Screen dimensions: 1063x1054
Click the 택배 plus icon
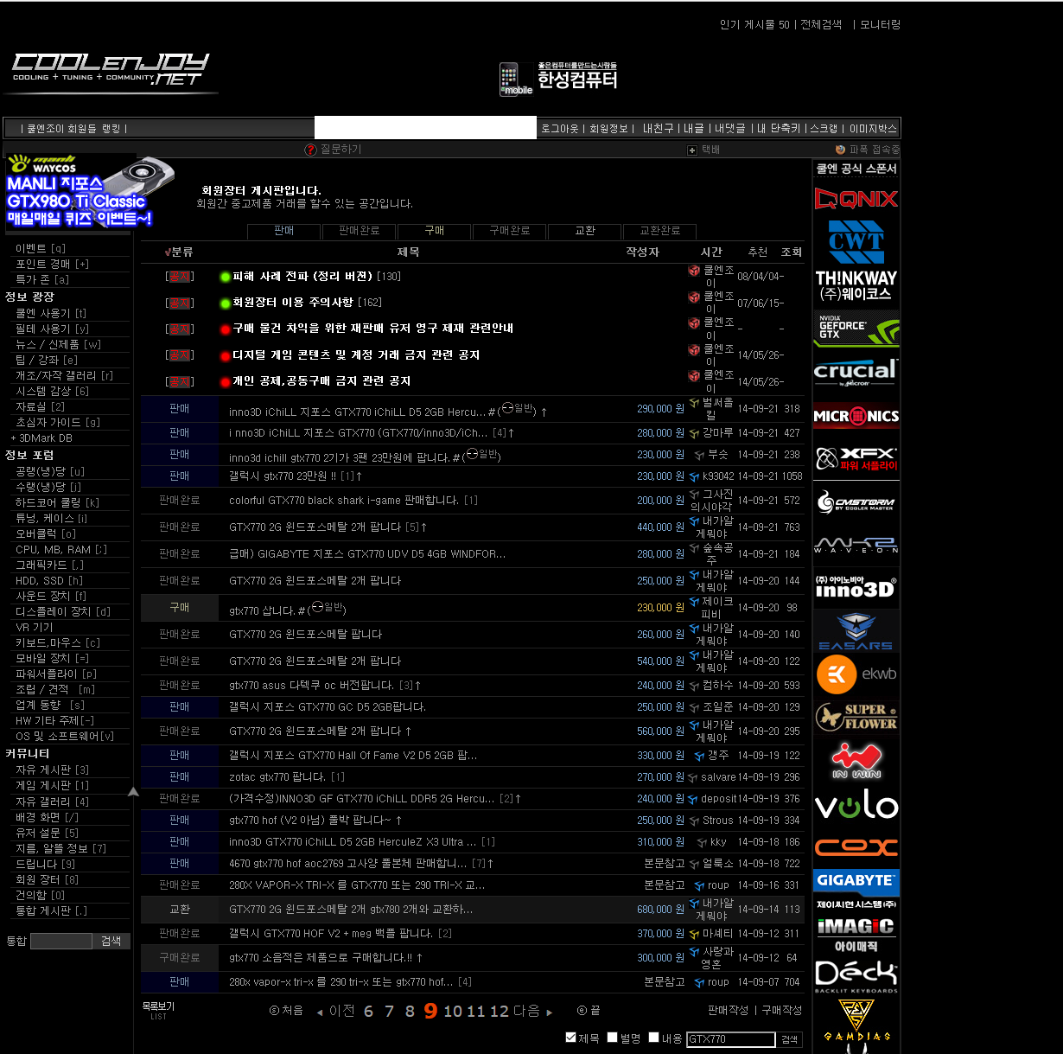click(x=691, y=150)
